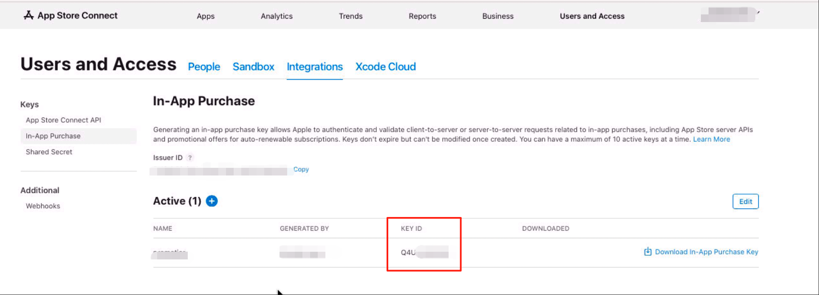This screenshot has height=295, width=819.
Task: Open the Xcode Cloud tab
Action: click(x=385, y=67)
